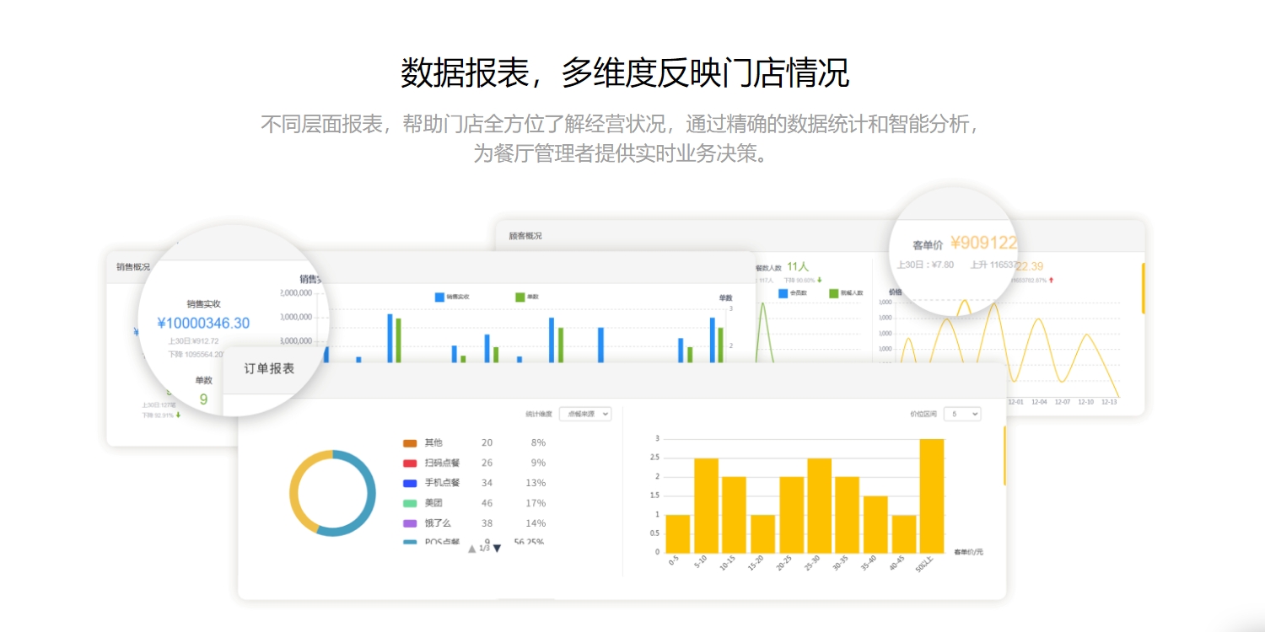Click the green down arrow beside 下降 90.60%

click(x=819, y=280)
